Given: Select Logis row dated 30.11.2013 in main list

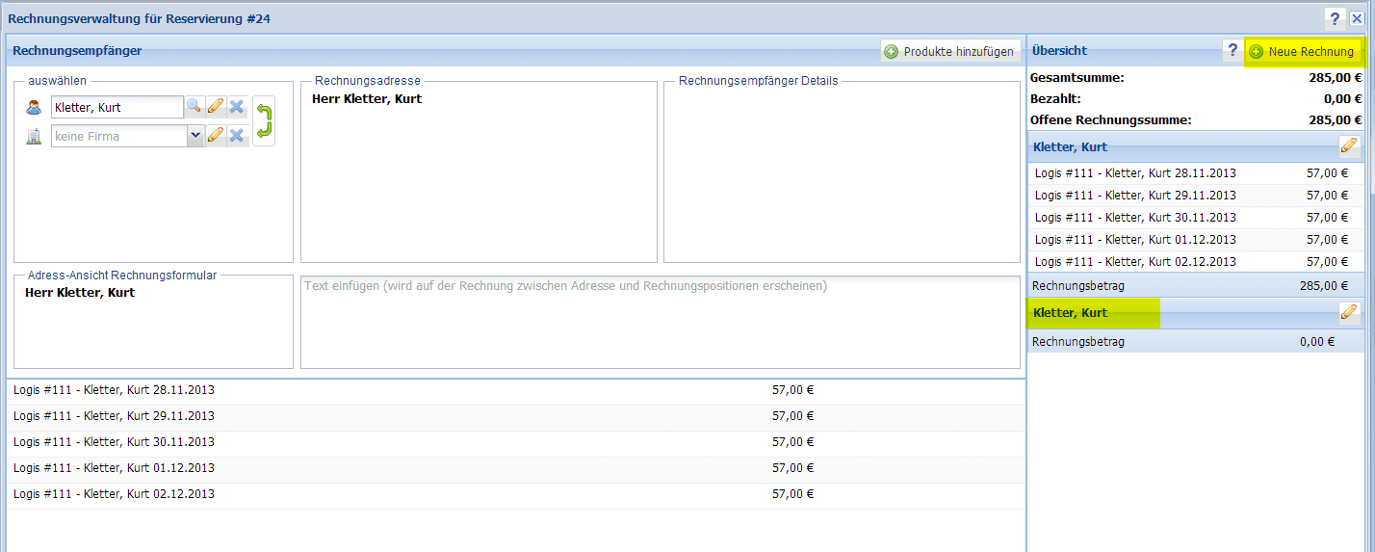Looking at the screenshot, I should (385, 442).
